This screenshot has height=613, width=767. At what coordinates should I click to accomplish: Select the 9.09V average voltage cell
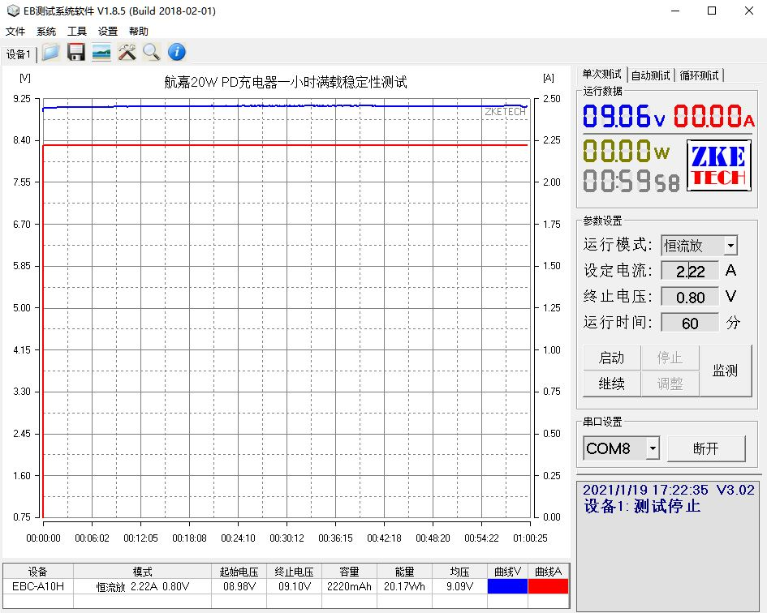(460, 586)
